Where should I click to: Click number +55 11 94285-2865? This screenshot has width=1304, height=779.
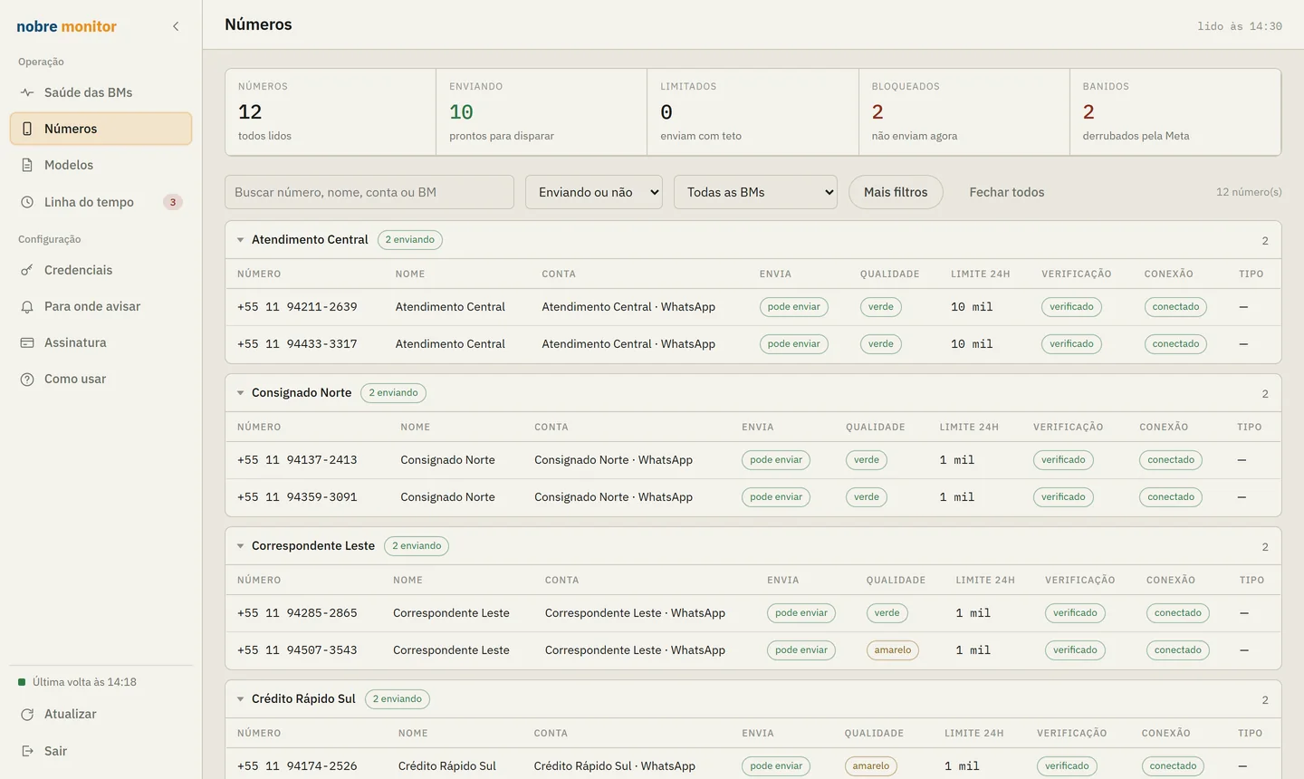[x=297, y=613]
